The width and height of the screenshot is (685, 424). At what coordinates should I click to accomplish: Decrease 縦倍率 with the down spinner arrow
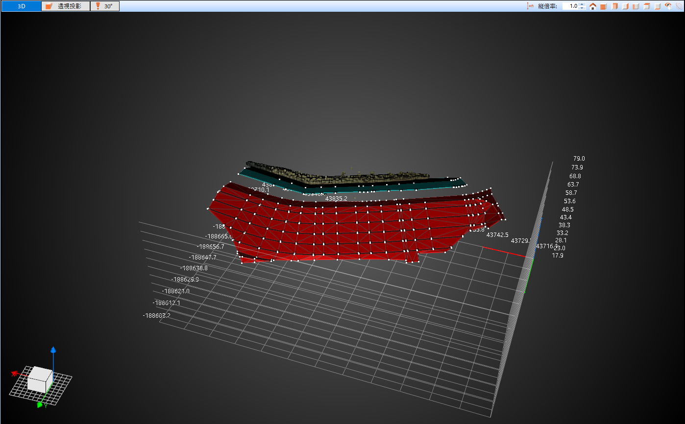click(x=582, y=8)
